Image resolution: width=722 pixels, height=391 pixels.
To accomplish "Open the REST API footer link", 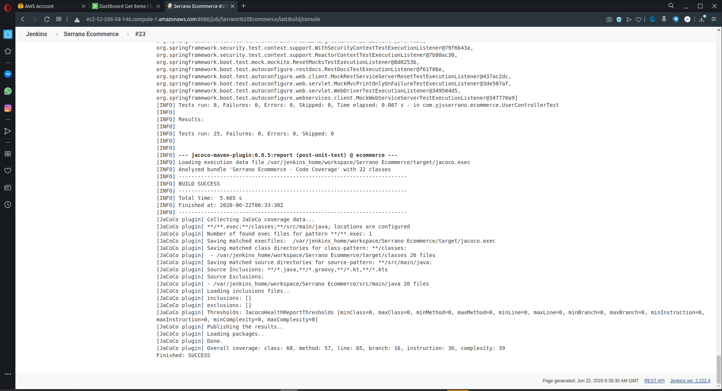I will tap(654, 381).
